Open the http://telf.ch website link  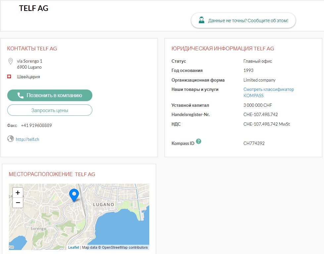[x=27, y=140]
